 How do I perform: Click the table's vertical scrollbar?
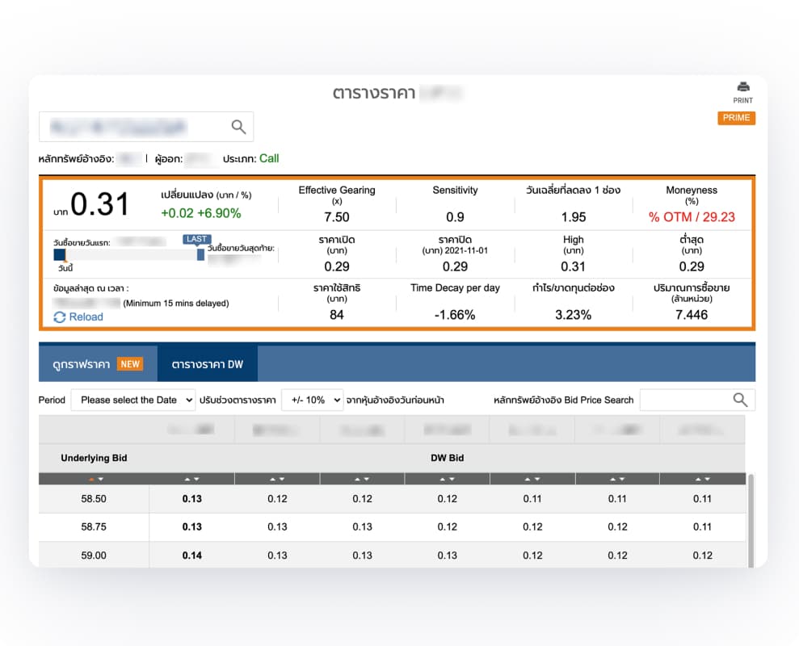tap(751, 517)
